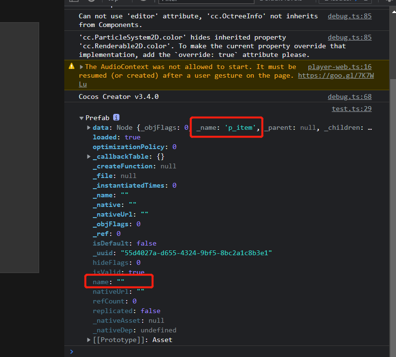Click the Prefab info badge icon

(x=116, y=117)
